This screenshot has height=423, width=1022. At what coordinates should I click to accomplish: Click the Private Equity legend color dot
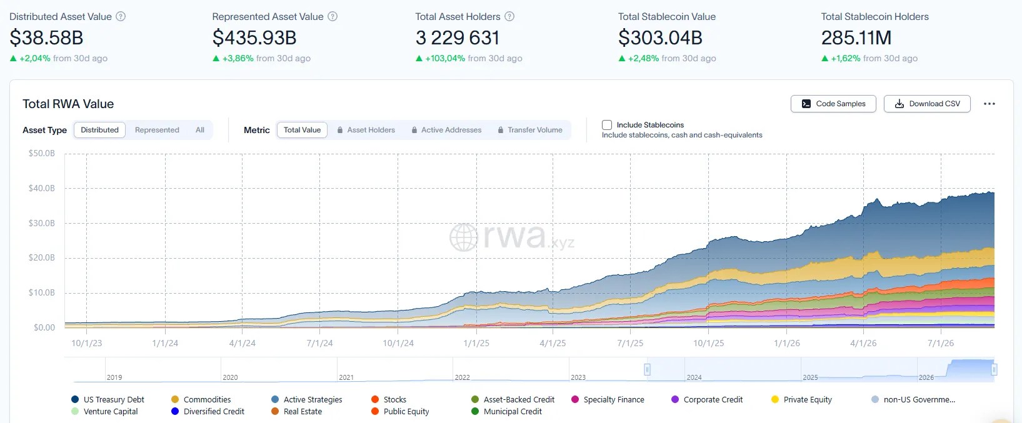click(x=775, y=399)
